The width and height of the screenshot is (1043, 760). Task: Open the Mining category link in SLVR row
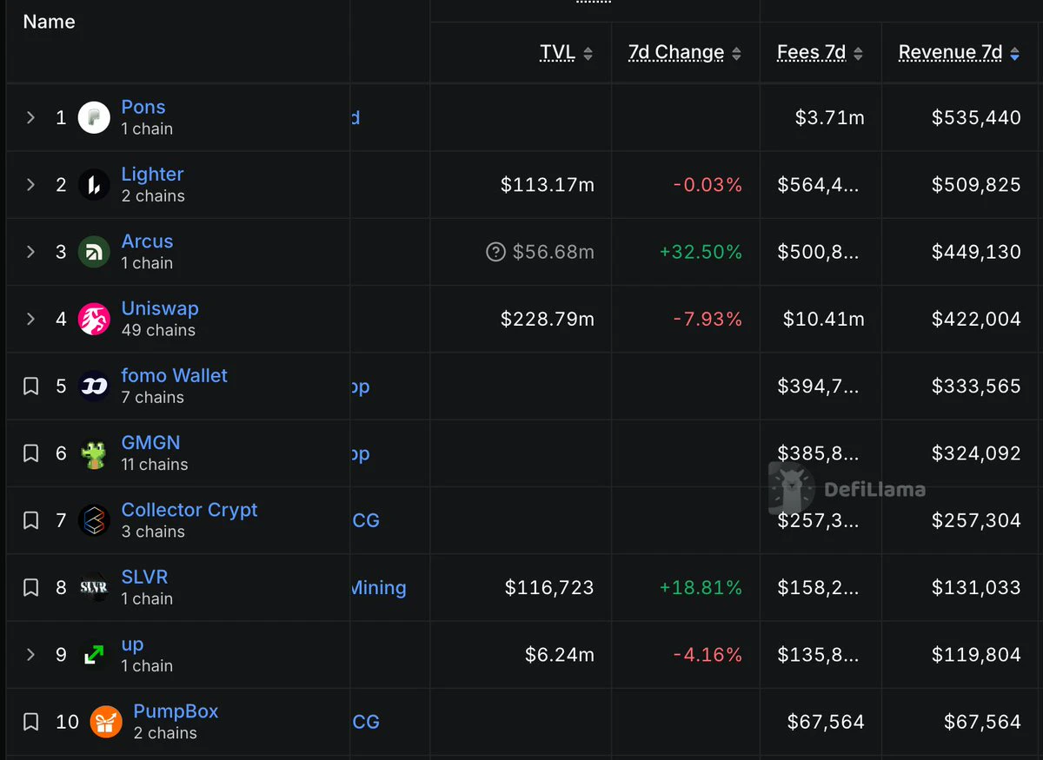click(x=379, y=587)
